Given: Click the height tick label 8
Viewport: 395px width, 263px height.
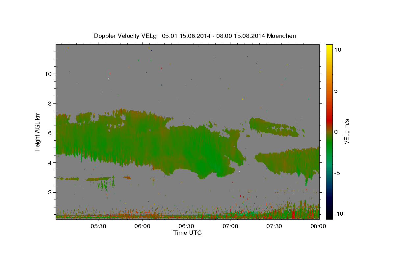Looking at the screenshot, I should (x=49, y=103).
